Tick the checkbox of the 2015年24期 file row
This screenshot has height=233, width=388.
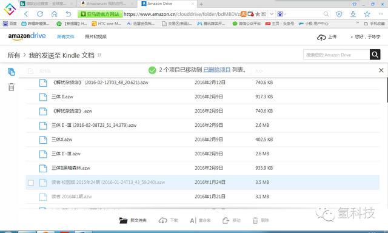click(x=31, y=183)
